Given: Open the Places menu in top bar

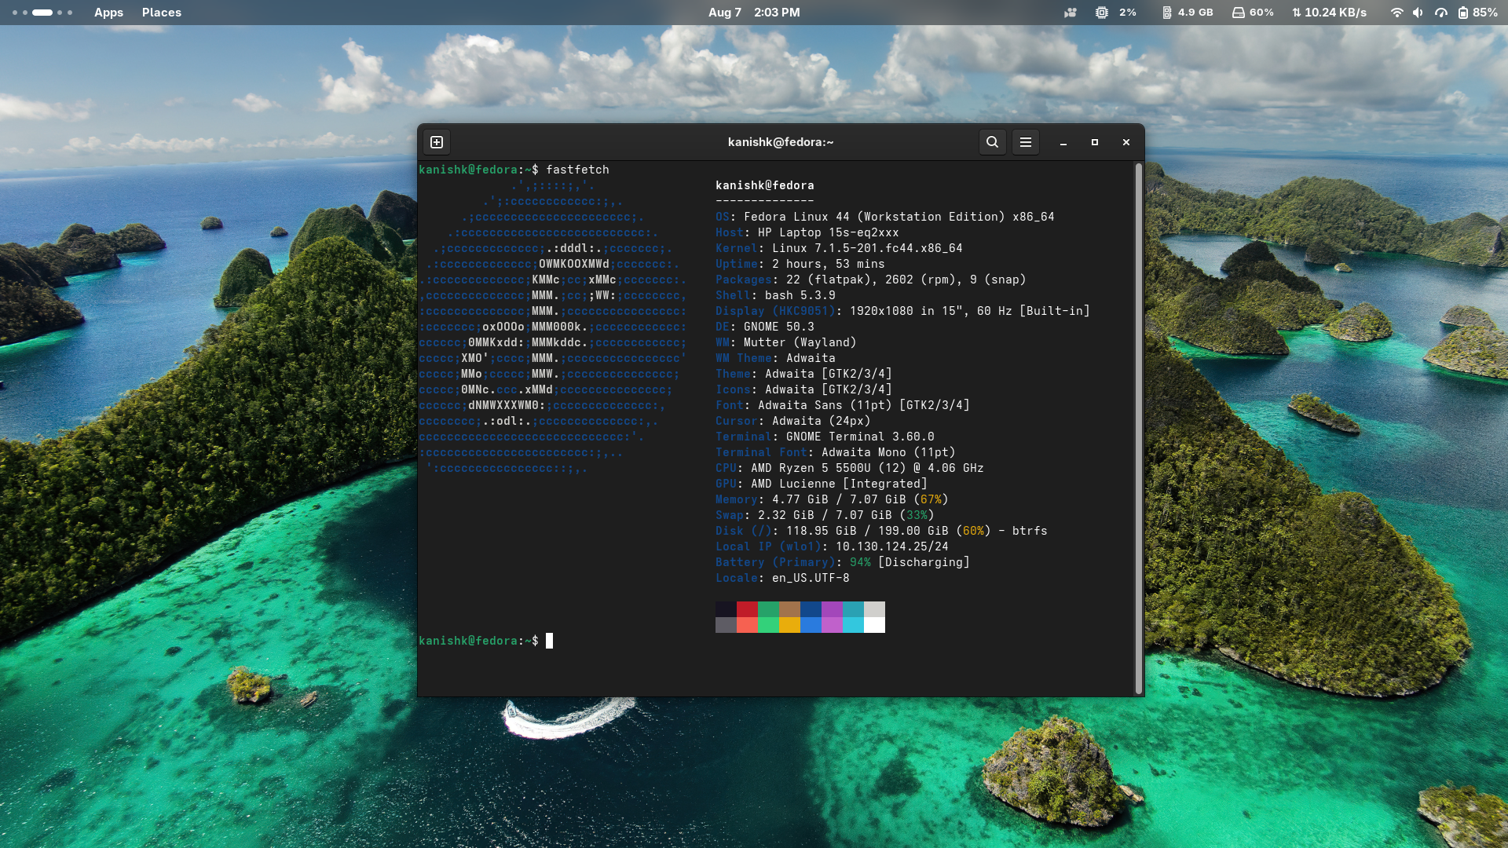Looking at the screenshot, I should click(162, 13).
